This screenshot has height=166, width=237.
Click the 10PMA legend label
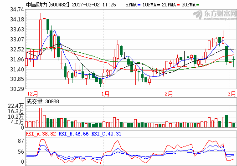click(x=149, y=5)
